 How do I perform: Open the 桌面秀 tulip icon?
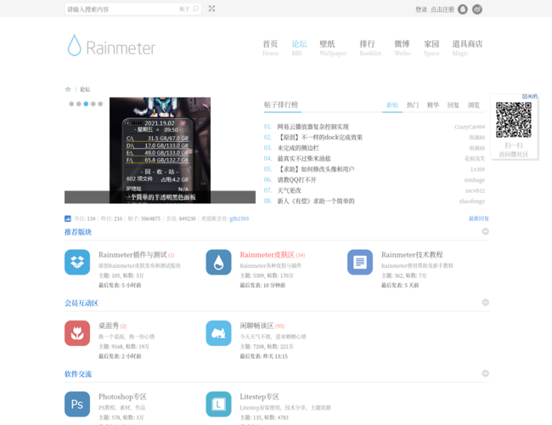click(x=77, y=333)
